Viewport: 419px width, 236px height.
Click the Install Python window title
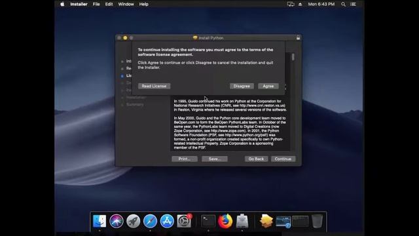pyautogui.click(x=211, y=38)
